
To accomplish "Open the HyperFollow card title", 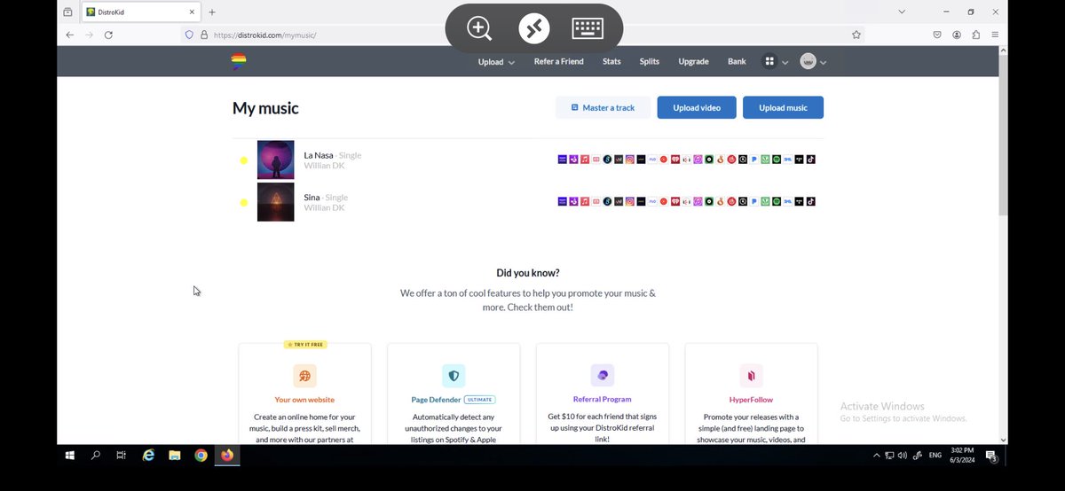I will click(751, 400).
